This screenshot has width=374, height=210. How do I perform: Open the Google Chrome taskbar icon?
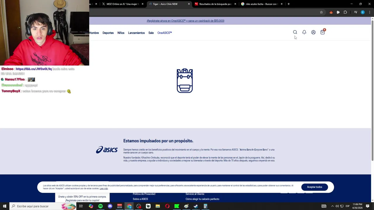pyautogui.click(x=129, y=206)
